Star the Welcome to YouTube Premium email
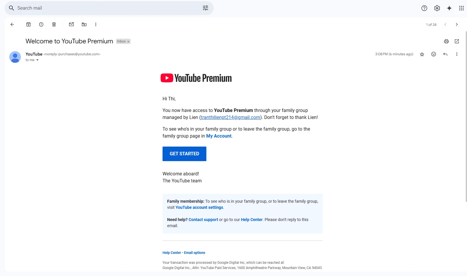This screenshot has width=467, height=276. [x=422, y=54]
